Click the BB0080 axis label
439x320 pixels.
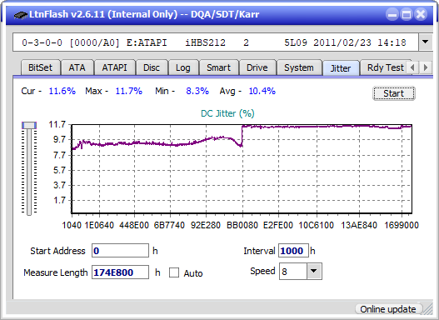[242, 225]
